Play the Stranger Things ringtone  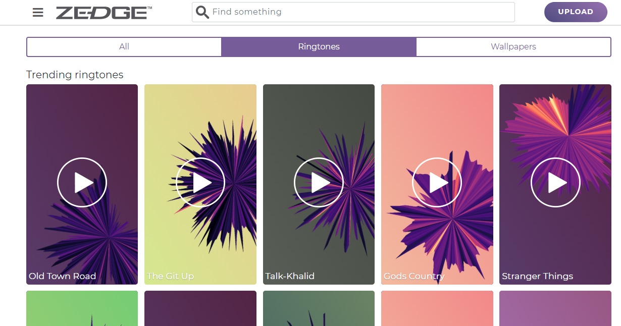click(555, 183)
